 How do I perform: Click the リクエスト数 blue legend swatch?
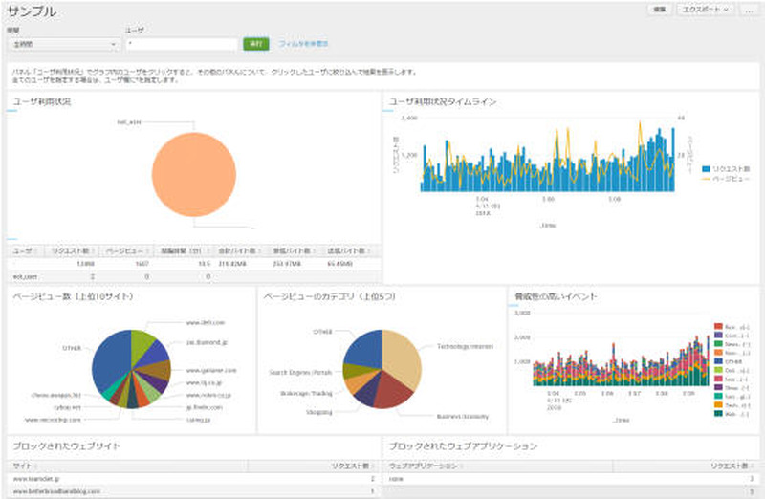point(706,167)
